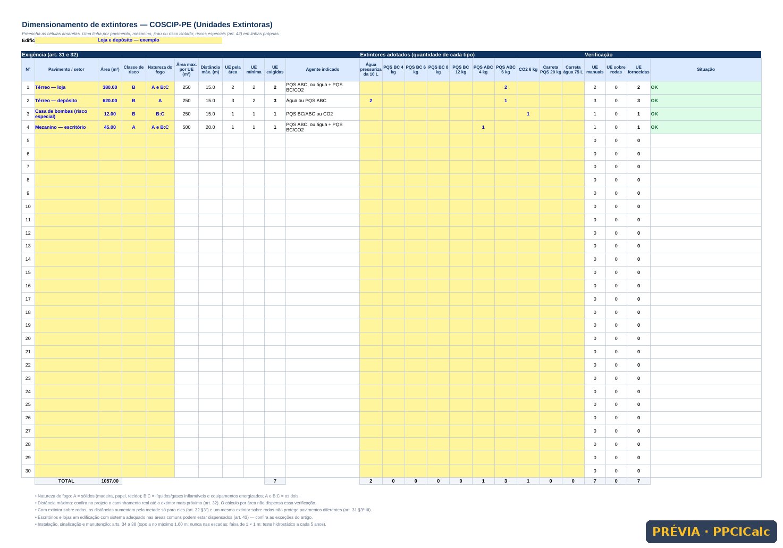Click the CO2 6 kg quantity for Casa de bombas
783x548 pixels.
[x=528, y=114]
